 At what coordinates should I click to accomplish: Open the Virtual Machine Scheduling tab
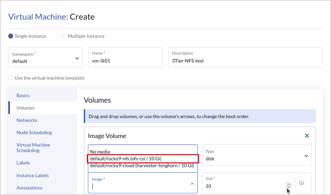[x=33, y=148]
